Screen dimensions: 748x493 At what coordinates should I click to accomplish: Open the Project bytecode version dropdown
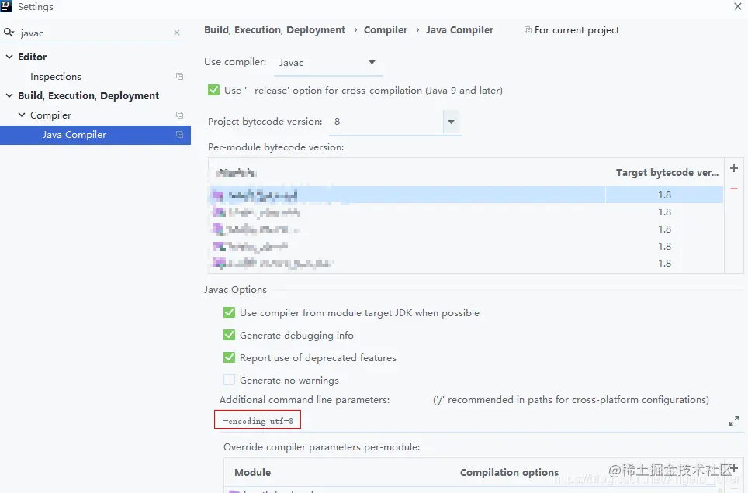451,122
